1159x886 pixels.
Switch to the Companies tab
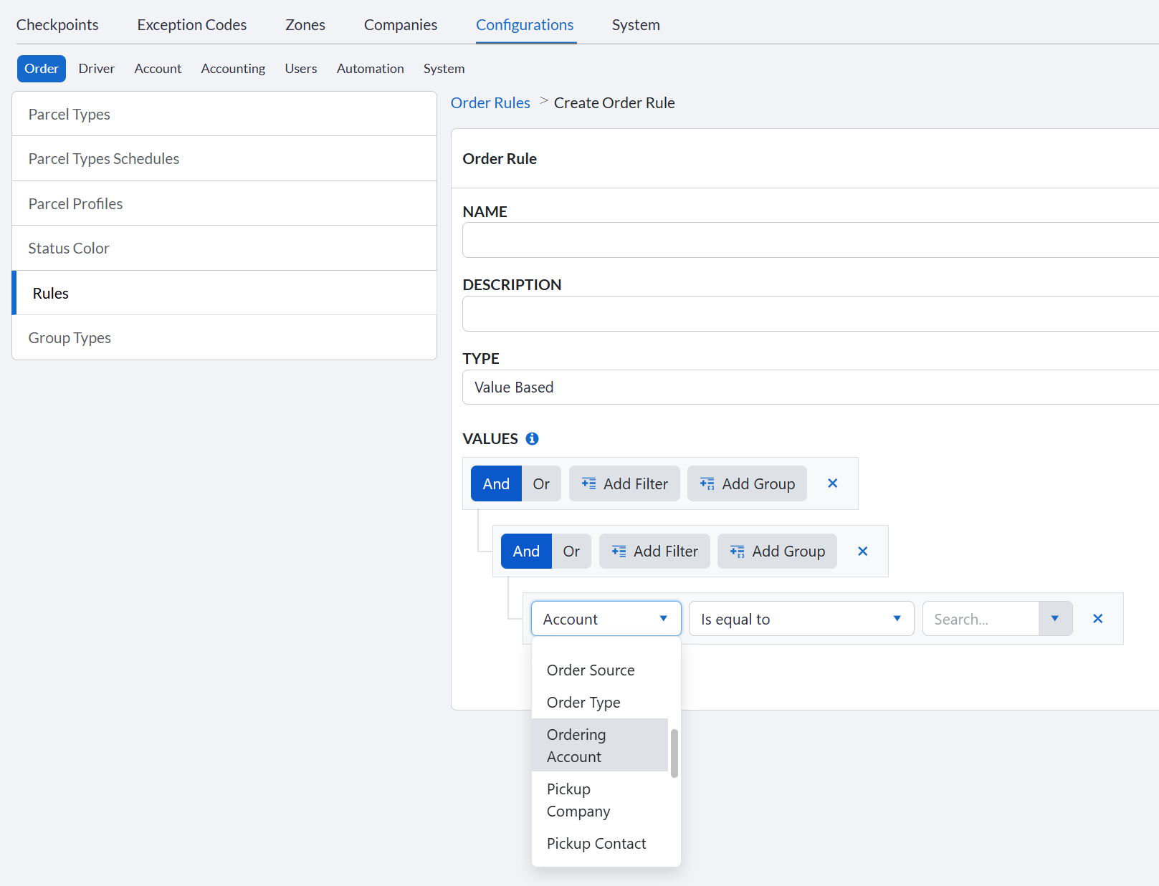coord(400,24)
